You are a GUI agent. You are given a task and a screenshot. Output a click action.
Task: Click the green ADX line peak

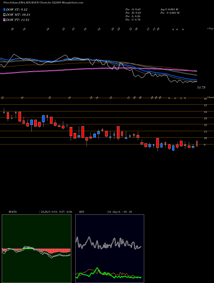98,268
